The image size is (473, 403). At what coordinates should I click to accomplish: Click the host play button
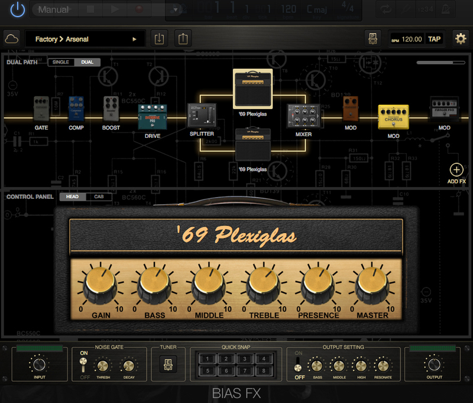coord(115,9)
